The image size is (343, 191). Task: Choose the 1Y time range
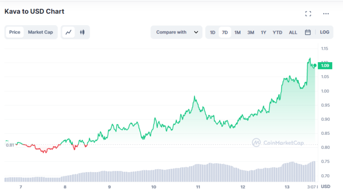click(x=264, y=32)
